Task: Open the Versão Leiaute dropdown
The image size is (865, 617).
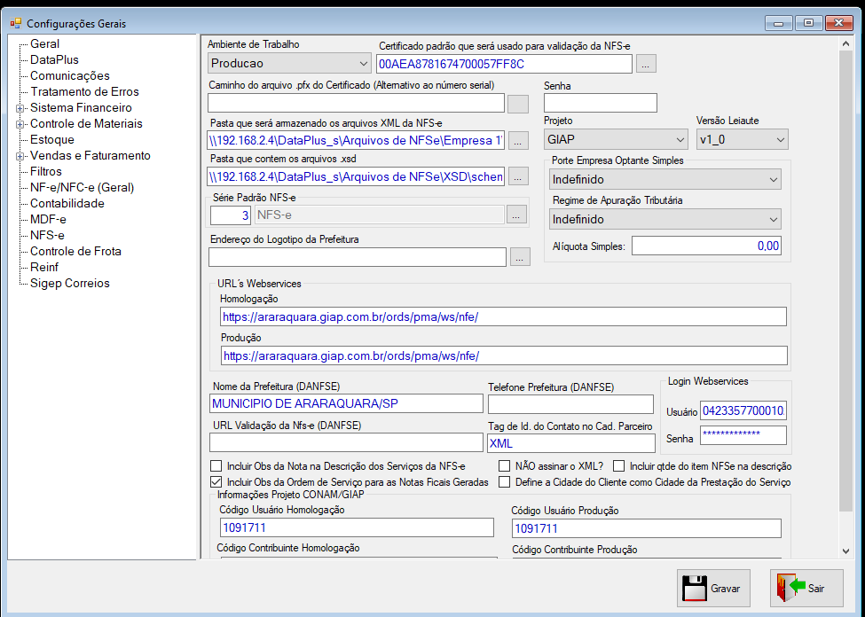Action: [742, 139]
